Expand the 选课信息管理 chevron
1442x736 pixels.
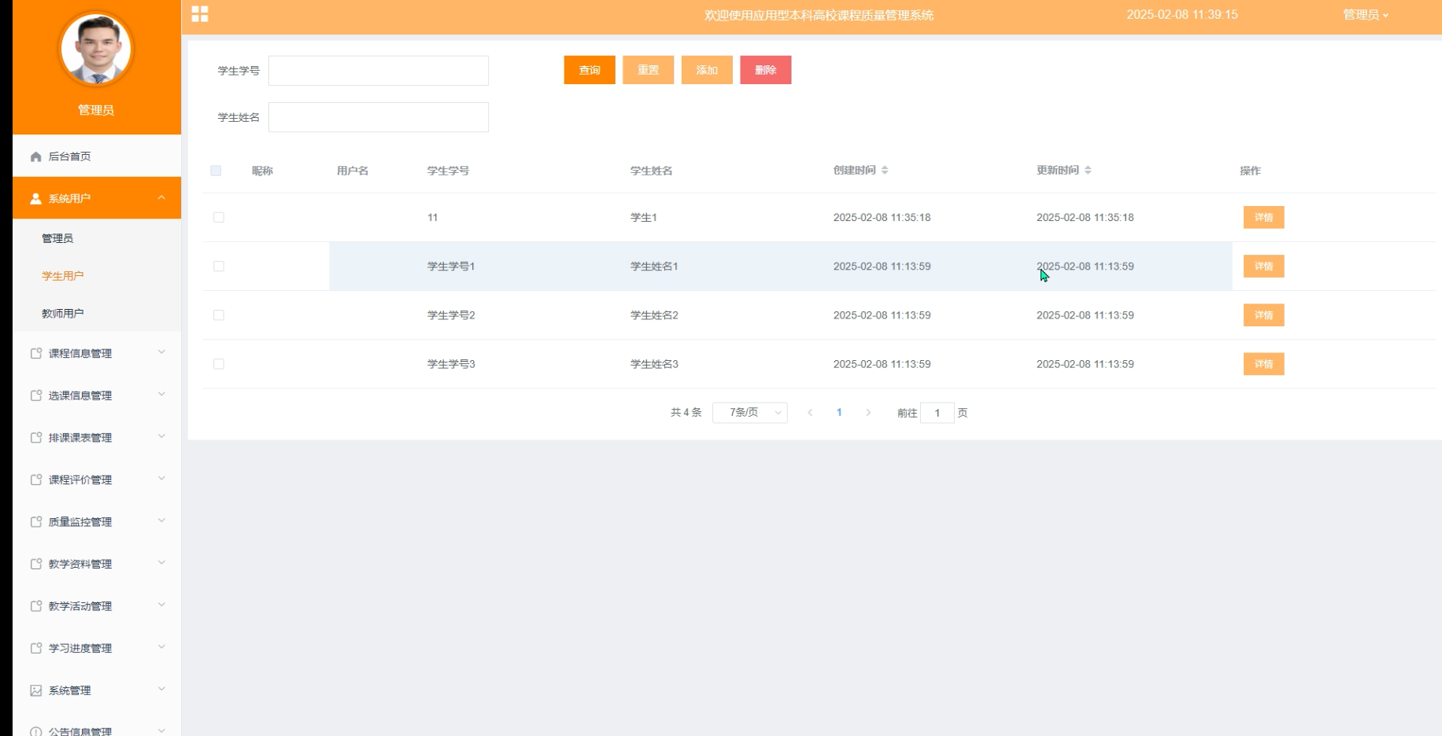161,395
